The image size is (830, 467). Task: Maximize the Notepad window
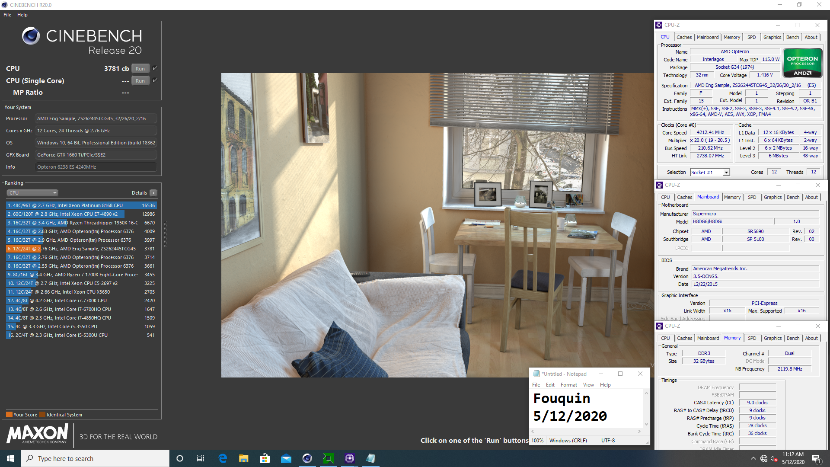click(620, 374)
